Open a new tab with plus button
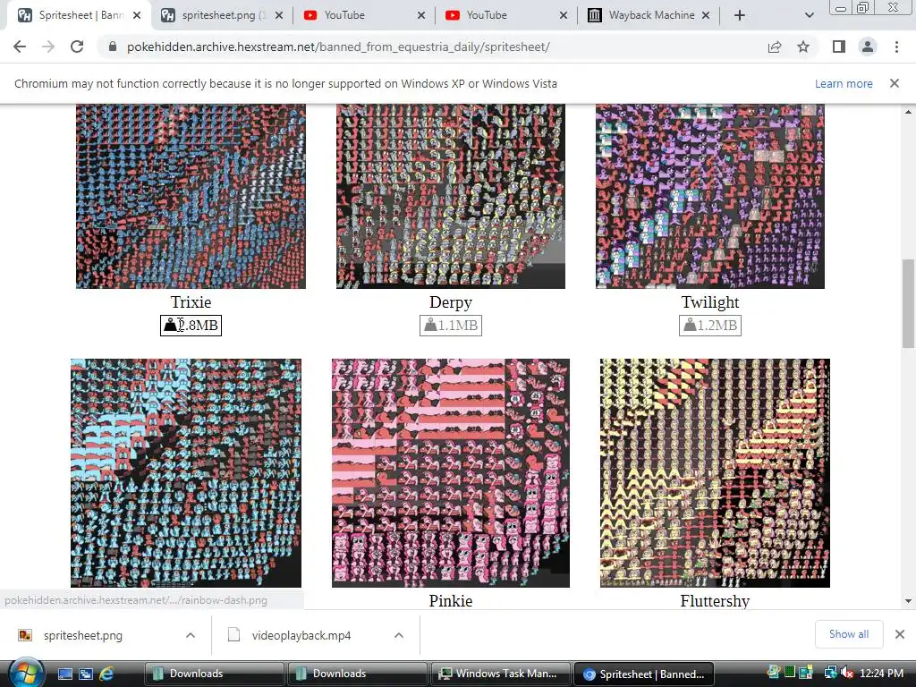916x687 pixels. (740, 15)
